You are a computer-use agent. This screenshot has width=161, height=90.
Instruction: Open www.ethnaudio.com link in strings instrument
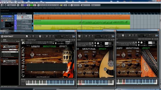[x=43, y=77]
